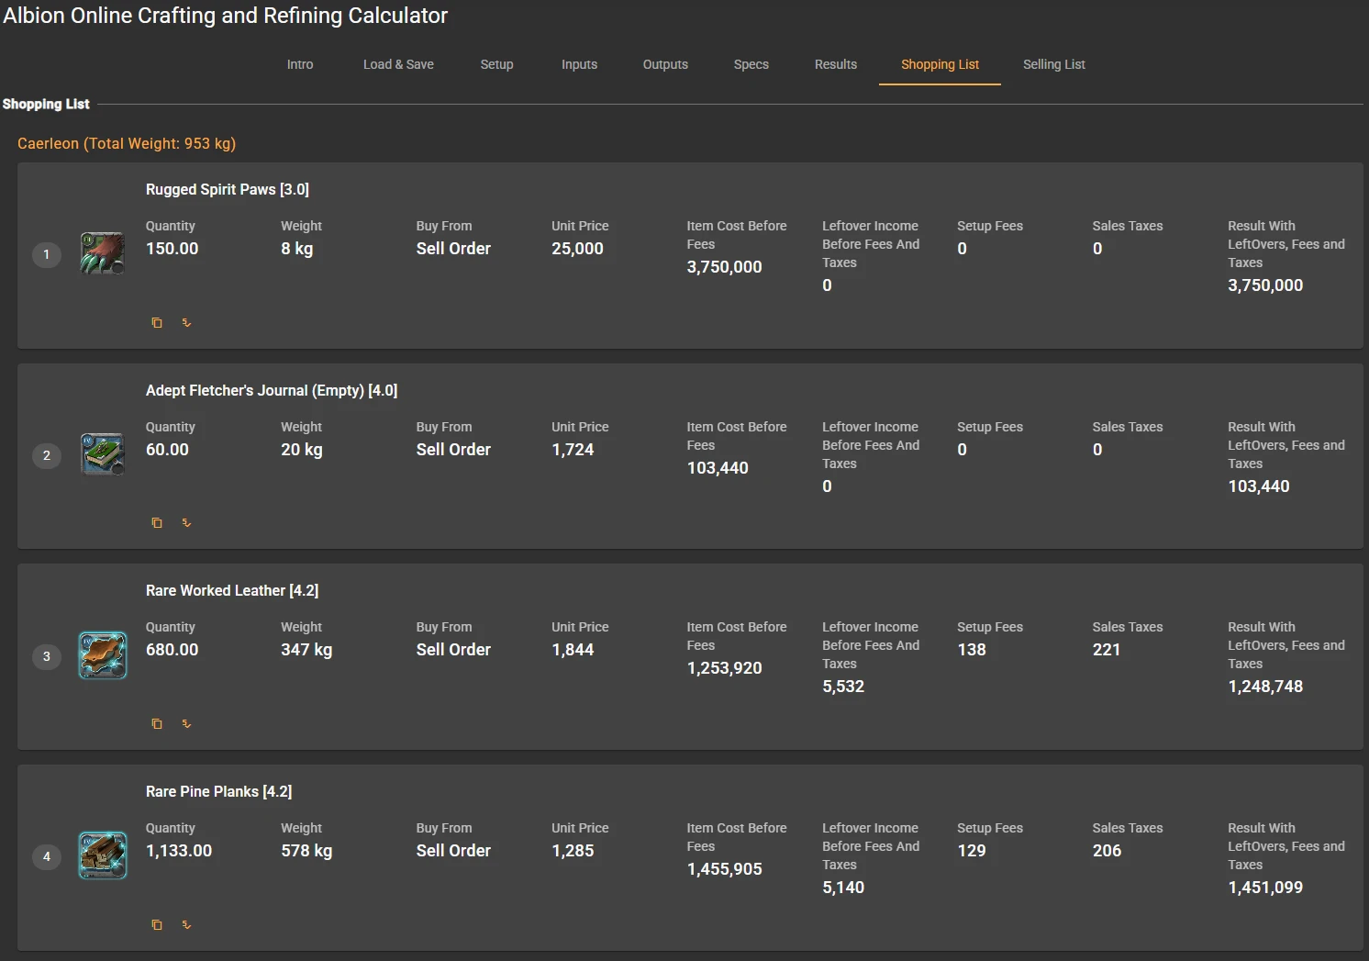Viewport: 1369px width, 961px height.
Task: Switch to the Selling List tab
Action: coord(1053,64)
